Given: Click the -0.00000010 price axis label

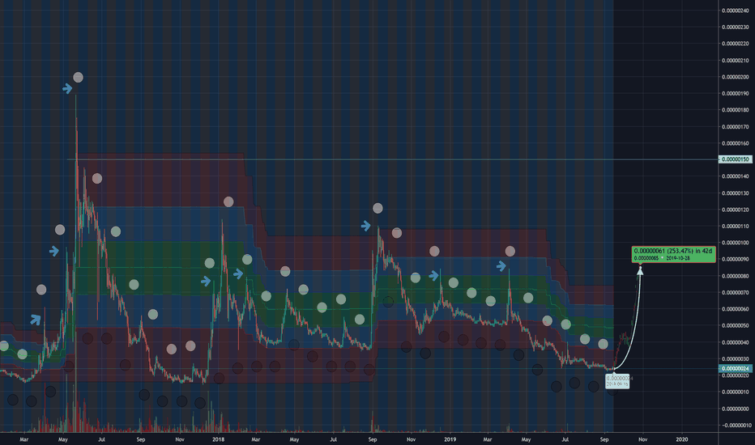Looking at the screenshot, I should [x=736, y=426].
